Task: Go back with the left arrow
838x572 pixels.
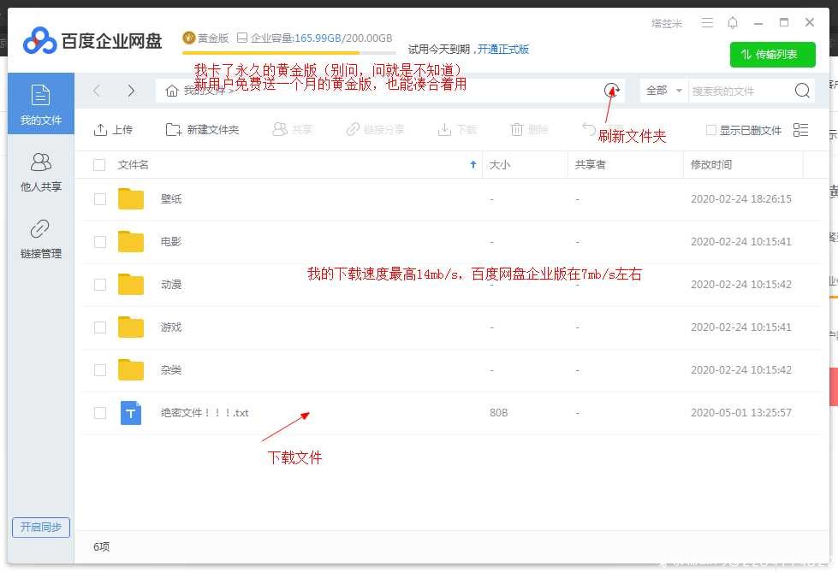Action: click(x=96, y=91)
